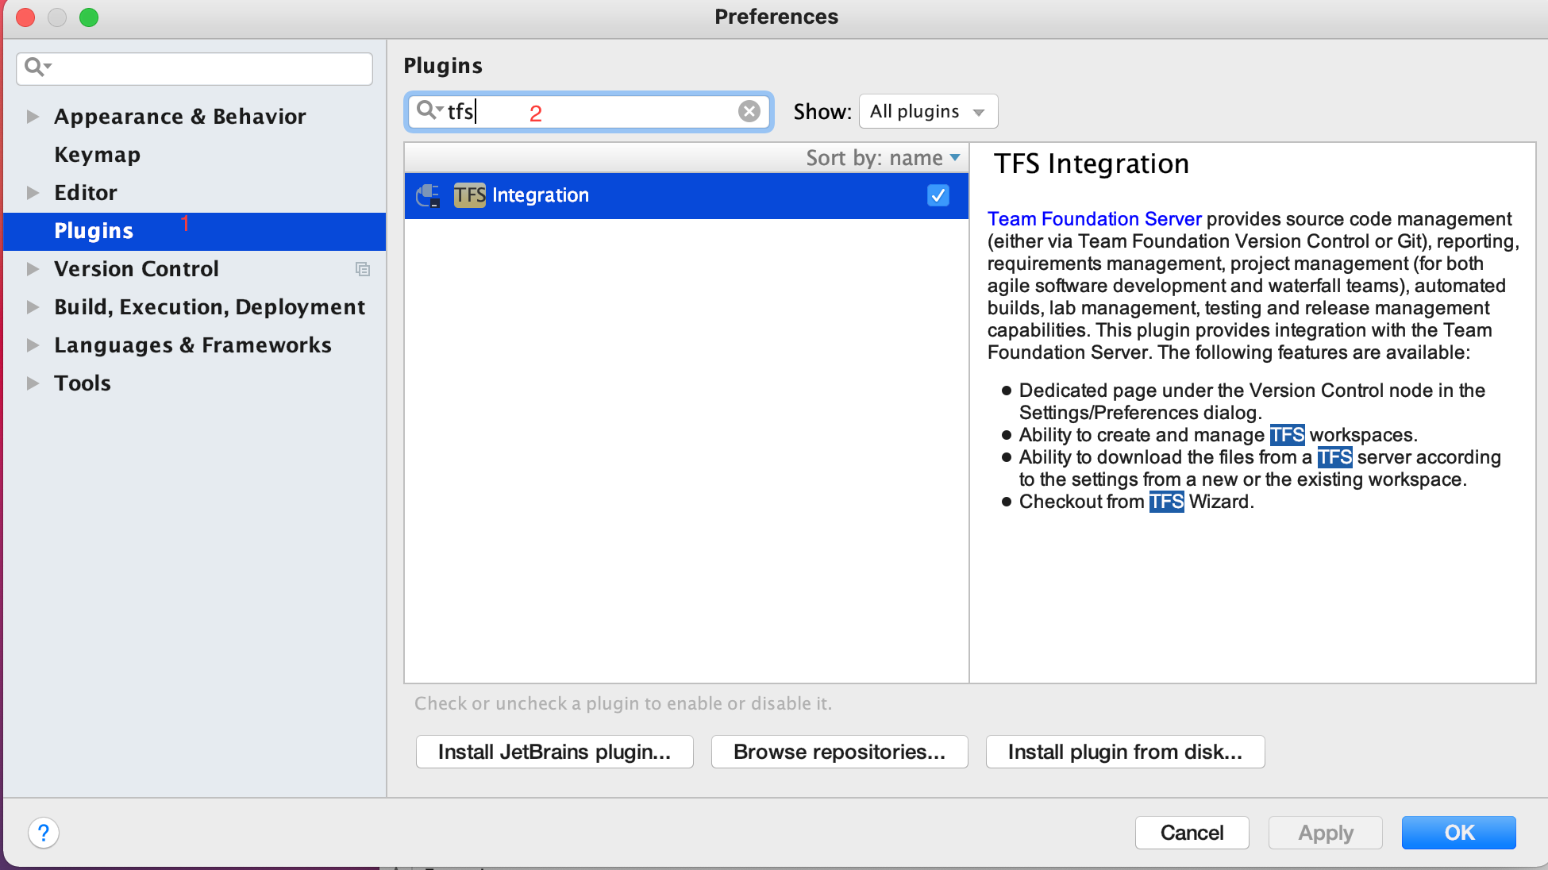1548x870 pixels.
Task: Select Plugins in the settings tree
Action: [194, 231]
